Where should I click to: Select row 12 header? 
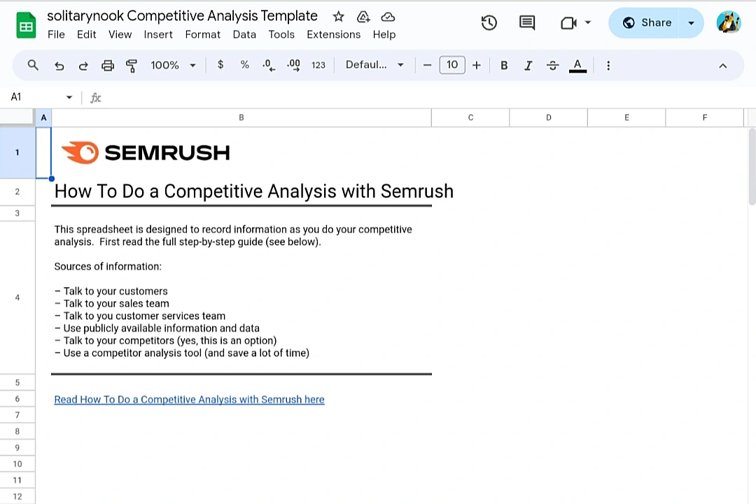point(17,496)
